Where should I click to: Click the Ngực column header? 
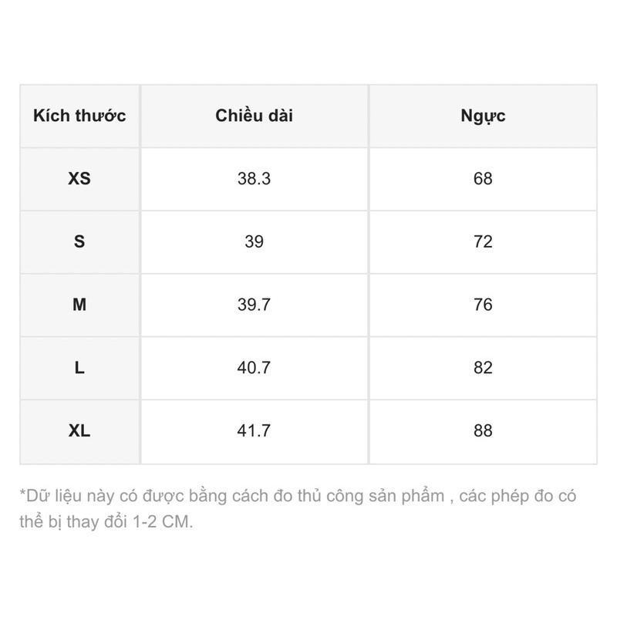(483, 116)
